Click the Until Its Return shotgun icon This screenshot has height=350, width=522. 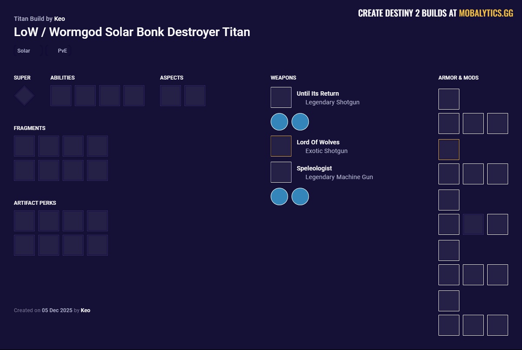click(x=281, y=97)
